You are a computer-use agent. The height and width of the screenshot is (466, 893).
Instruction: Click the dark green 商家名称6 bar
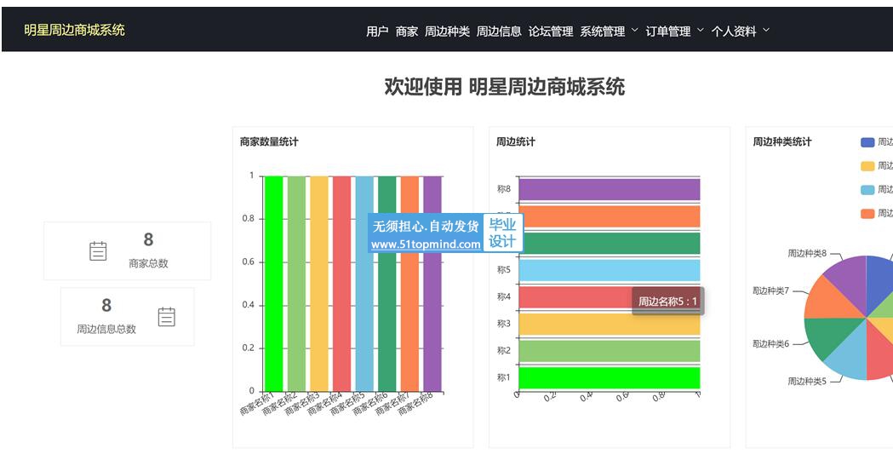[386, 284]
